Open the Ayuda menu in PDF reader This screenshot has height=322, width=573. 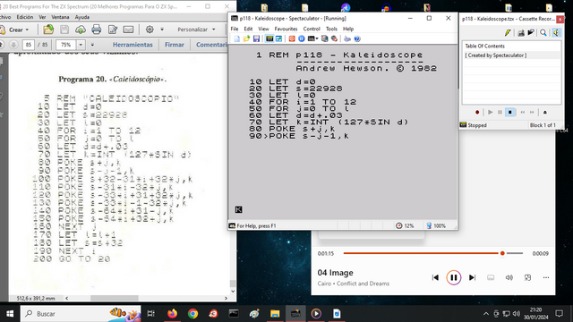(x=82, y=17)
